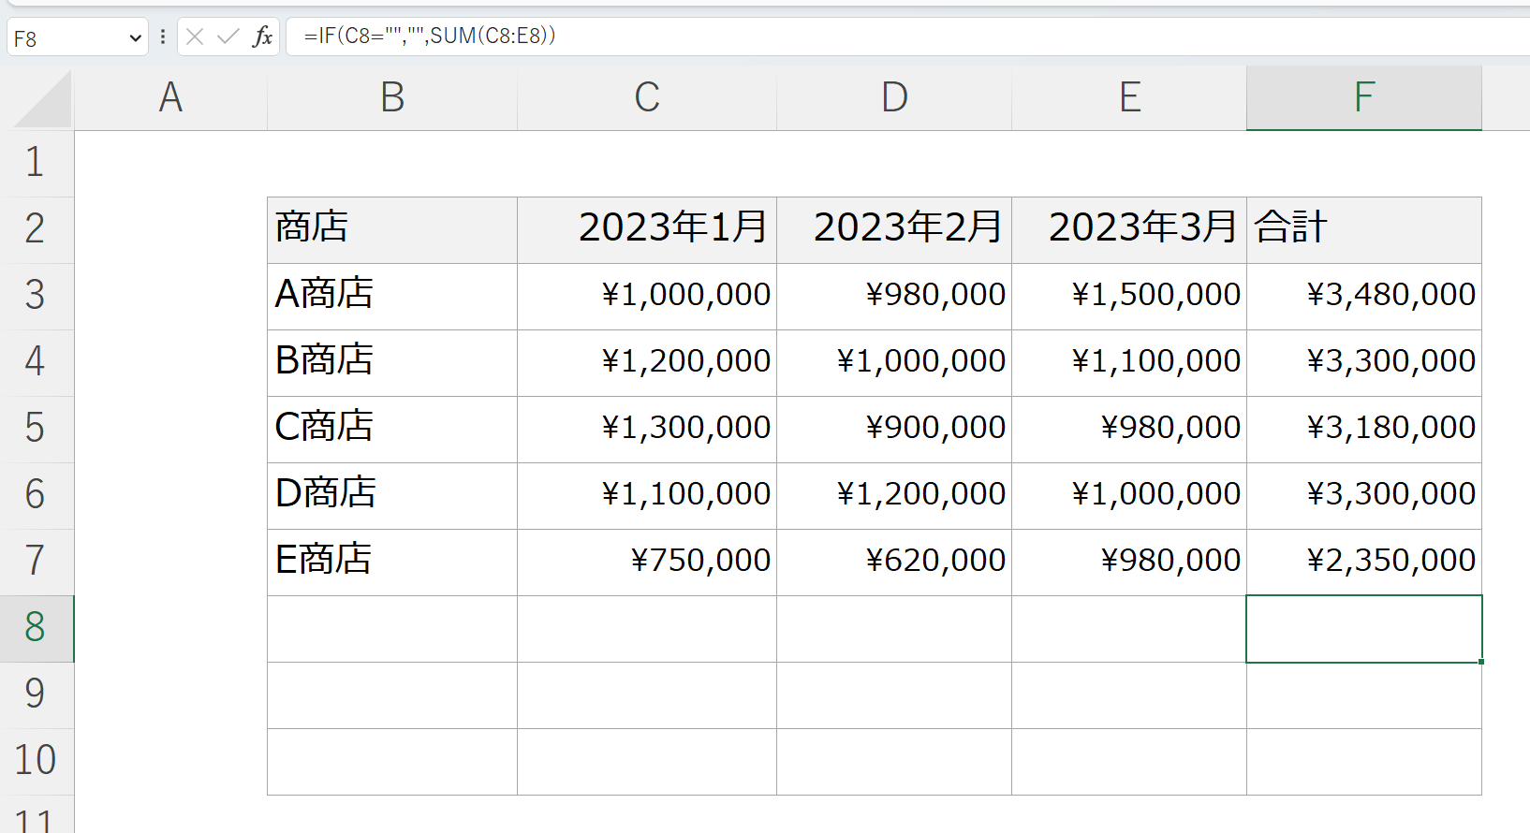Select column C header
This screenshot has width=1530, height=833.
647,97
